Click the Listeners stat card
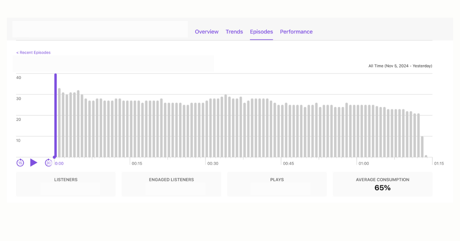Screen dimensions: 460x241 66,184
